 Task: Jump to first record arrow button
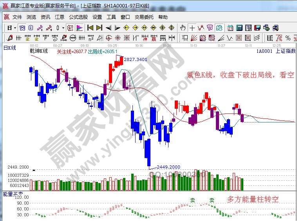[x=90, y=28]
